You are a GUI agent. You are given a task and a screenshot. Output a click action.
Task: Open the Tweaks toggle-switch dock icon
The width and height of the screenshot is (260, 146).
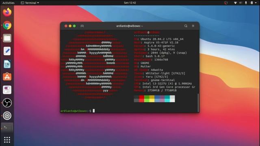[7, 90]
